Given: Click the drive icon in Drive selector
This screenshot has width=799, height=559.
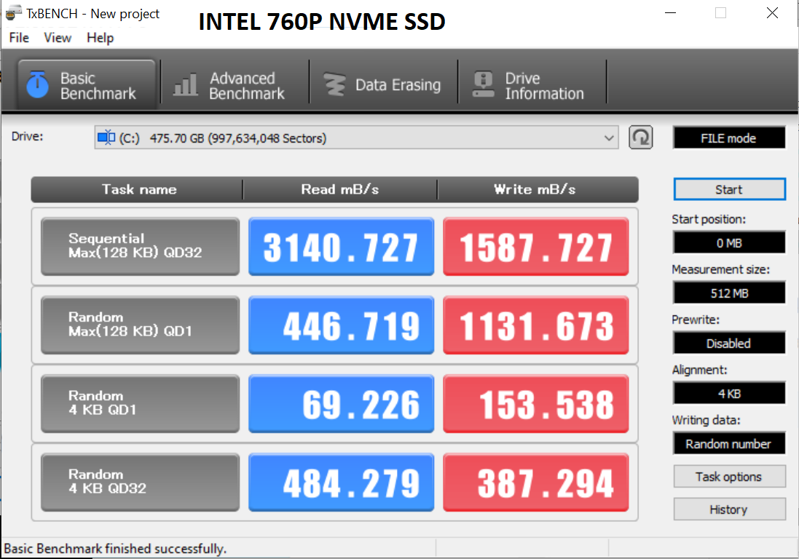Looking at the screenshot, I should pyautogui.click(x=106, y=138).
